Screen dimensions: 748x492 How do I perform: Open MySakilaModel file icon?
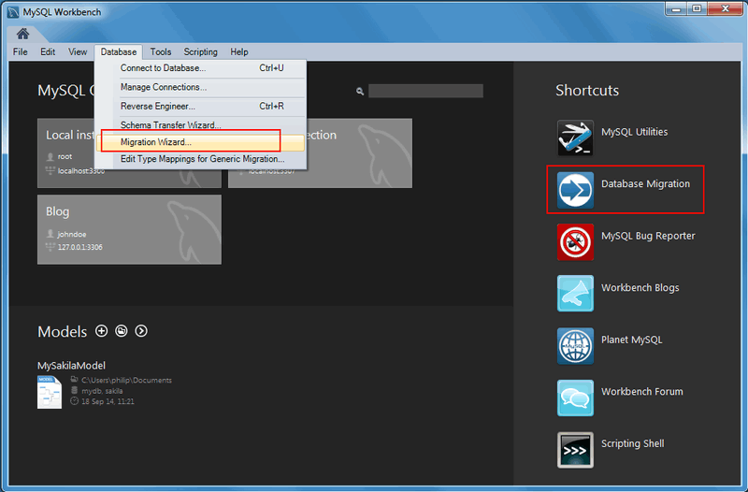[x=50, y=392]
